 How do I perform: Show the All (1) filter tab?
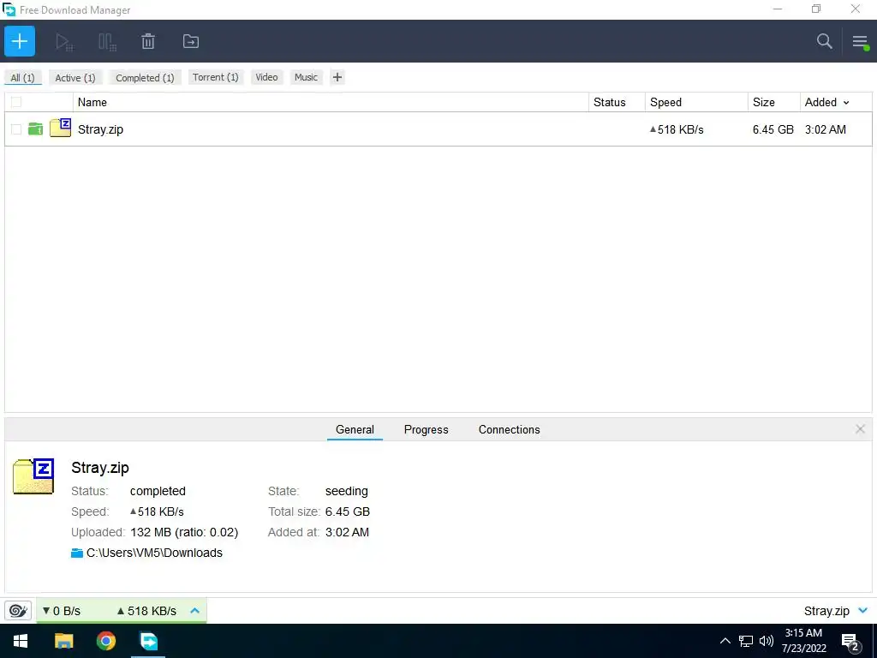pos(22,78)
